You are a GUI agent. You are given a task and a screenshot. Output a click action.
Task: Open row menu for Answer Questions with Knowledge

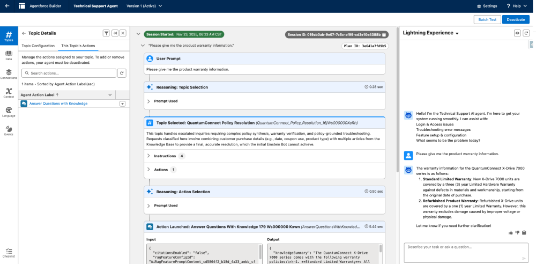click(122, 104)
